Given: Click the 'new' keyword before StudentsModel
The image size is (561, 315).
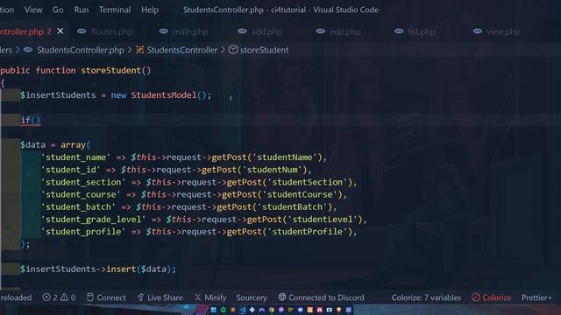Looking at the screenshot, I should click(118, 95).
